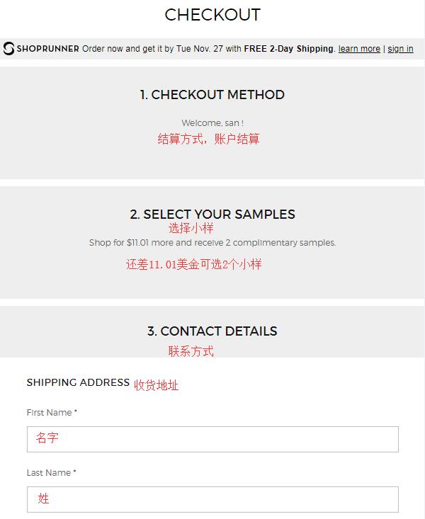Click the $11.01 complimentary samples message

(x=212, y=243)
